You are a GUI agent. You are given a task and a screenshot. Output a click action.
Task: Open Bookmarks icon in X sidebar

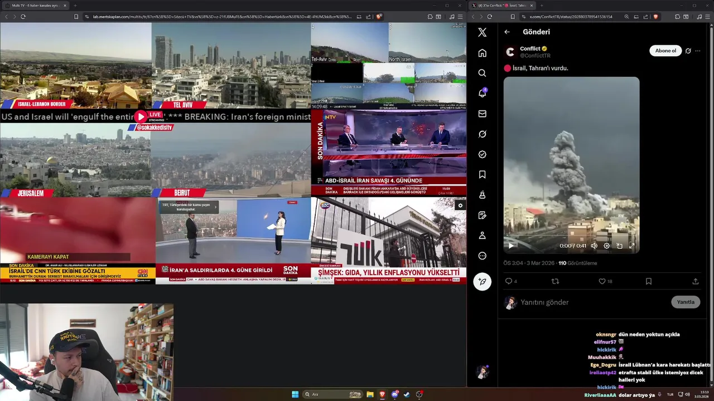pos(483,174)
